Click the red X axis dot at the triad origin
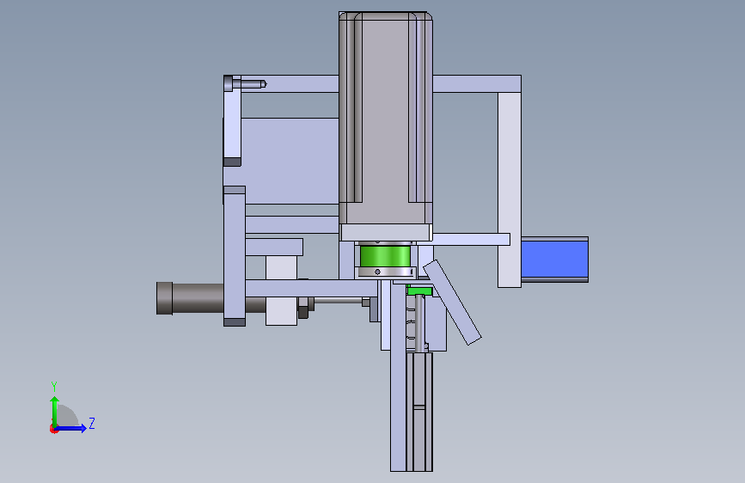The height and width of the screenshot is (483, 745). 53,429
